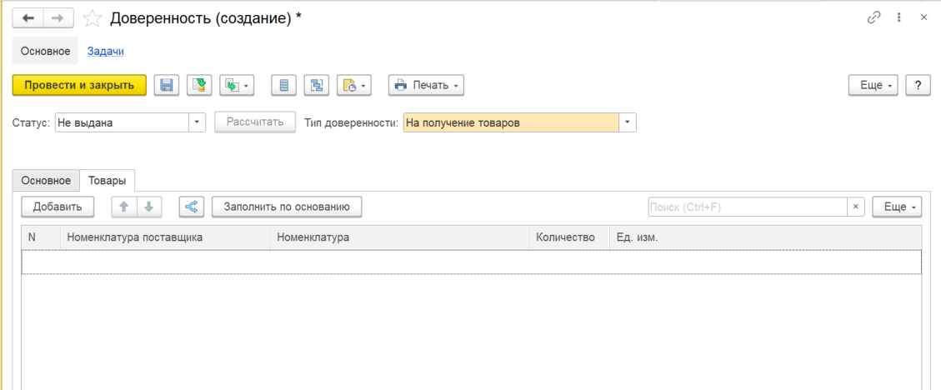Save document with floppy disk icon
The height and width of the screenshot is (390, 941).
[167, 85]
